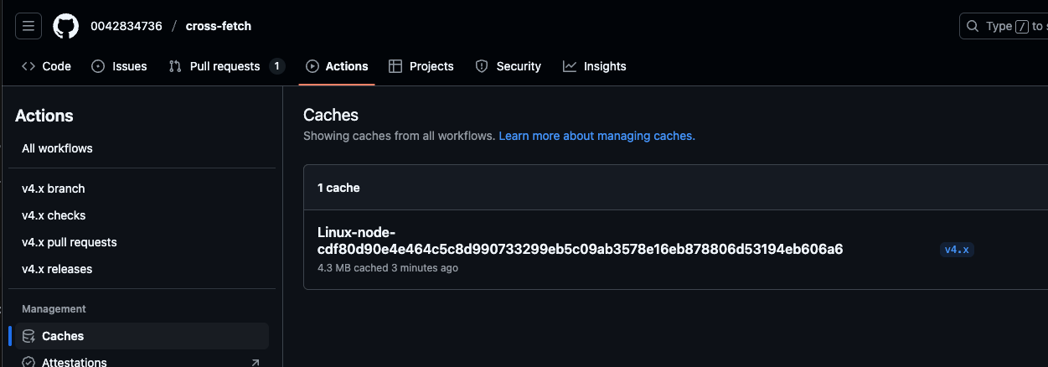This screenshot has width=1048, height=367.
Task: Open the 0042834736 owner profile link
Action: pos(126,26)
